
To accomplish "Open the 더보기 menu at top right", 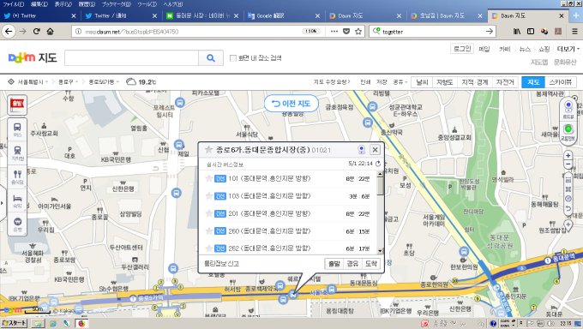I will pyautogui.click(x=568, y=49).
